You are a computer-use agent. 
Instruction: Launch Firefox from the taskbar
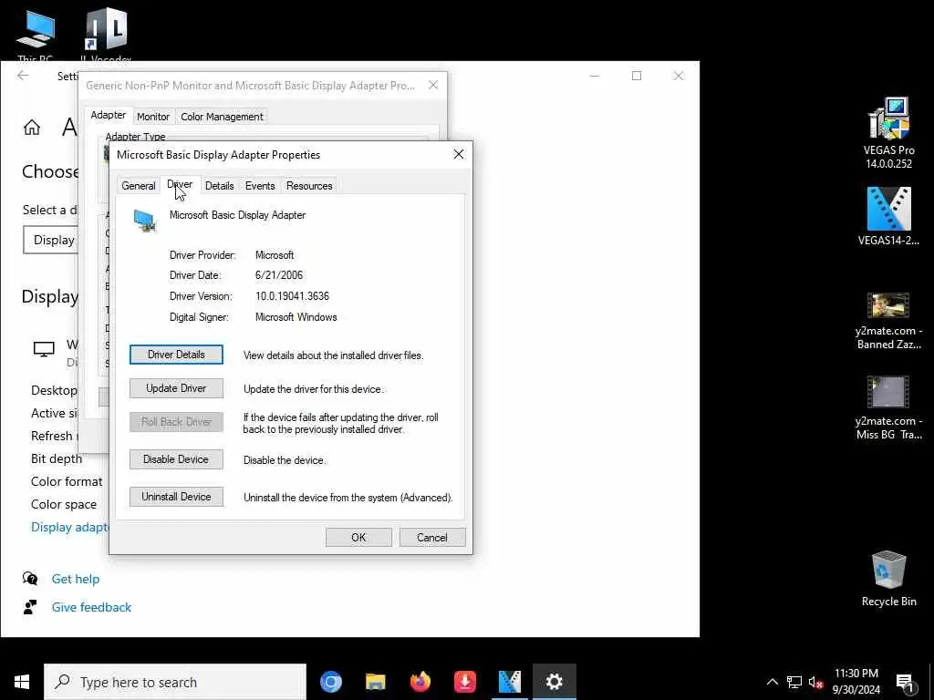tap(420, 682)
